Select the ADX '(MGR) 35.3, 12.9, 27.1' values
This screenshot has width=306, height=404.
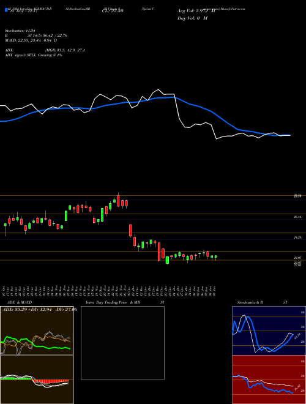(x=65, y=50)
